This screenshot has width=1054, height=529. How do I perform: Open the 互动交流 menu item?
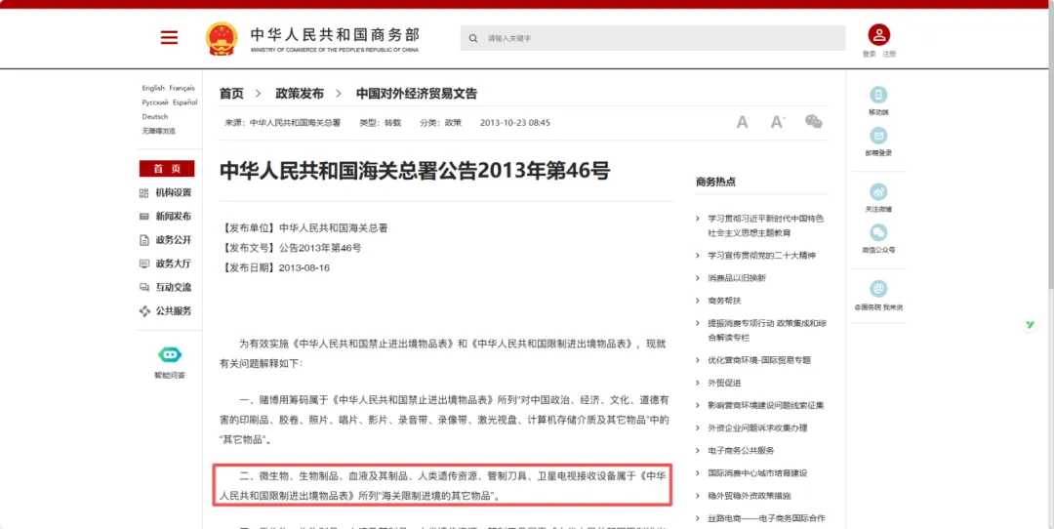(174, 287)
